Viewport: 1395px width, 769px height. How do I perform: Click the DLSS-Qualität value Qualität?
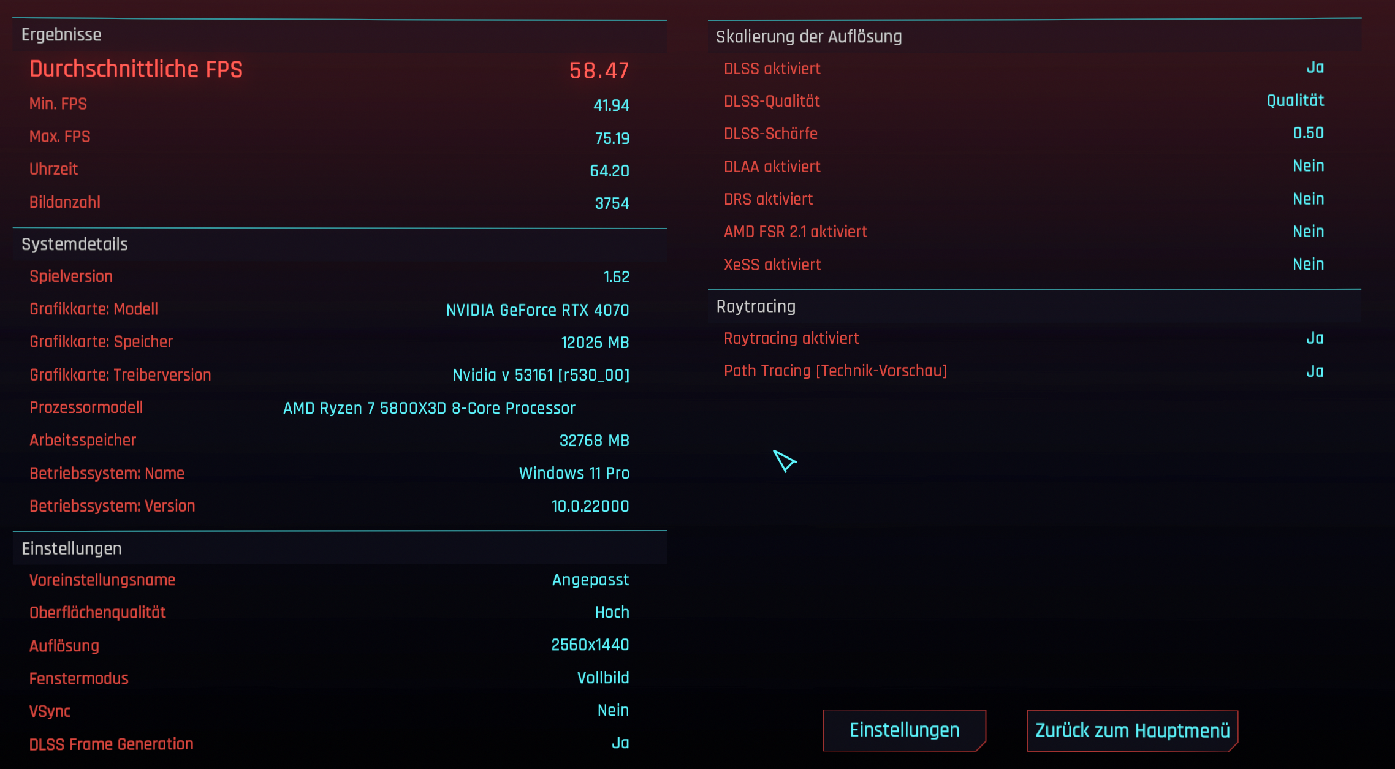[1295, 100]
